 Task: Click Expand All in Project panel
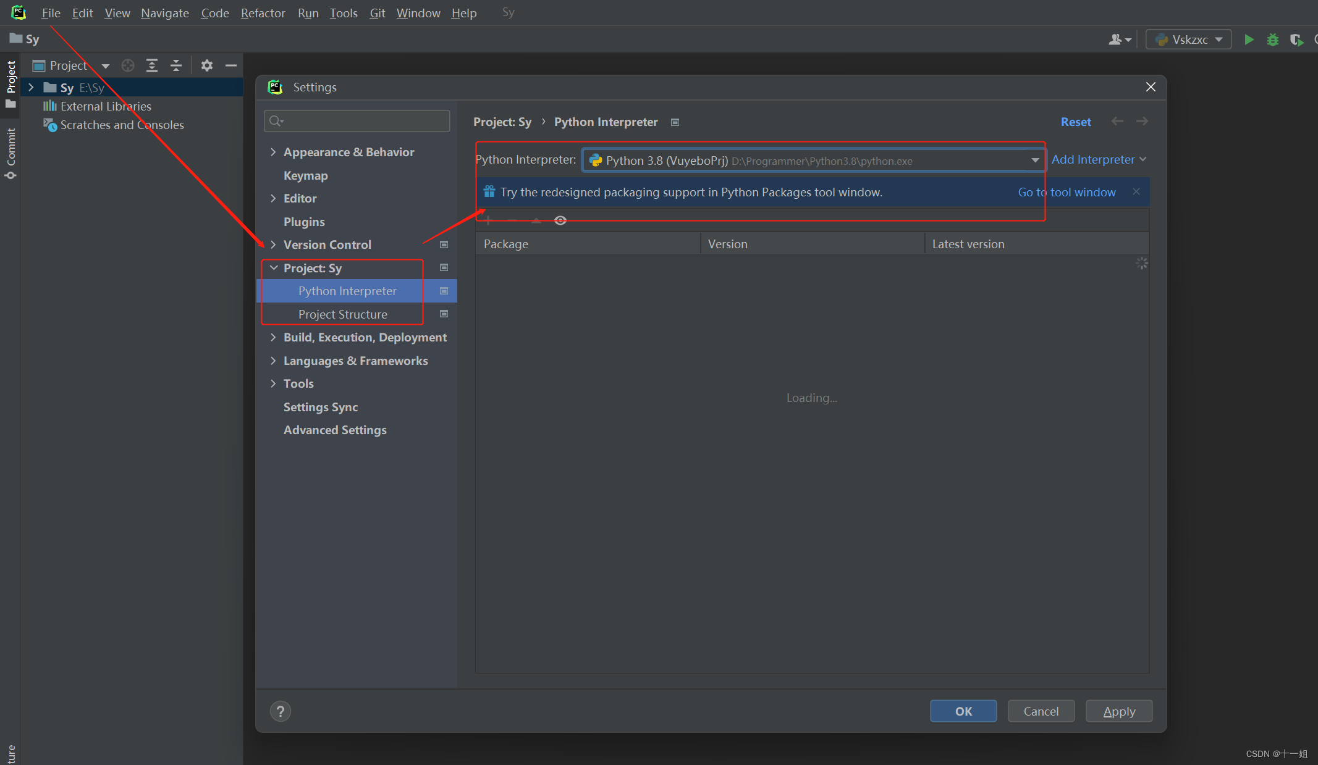(152, 65)
